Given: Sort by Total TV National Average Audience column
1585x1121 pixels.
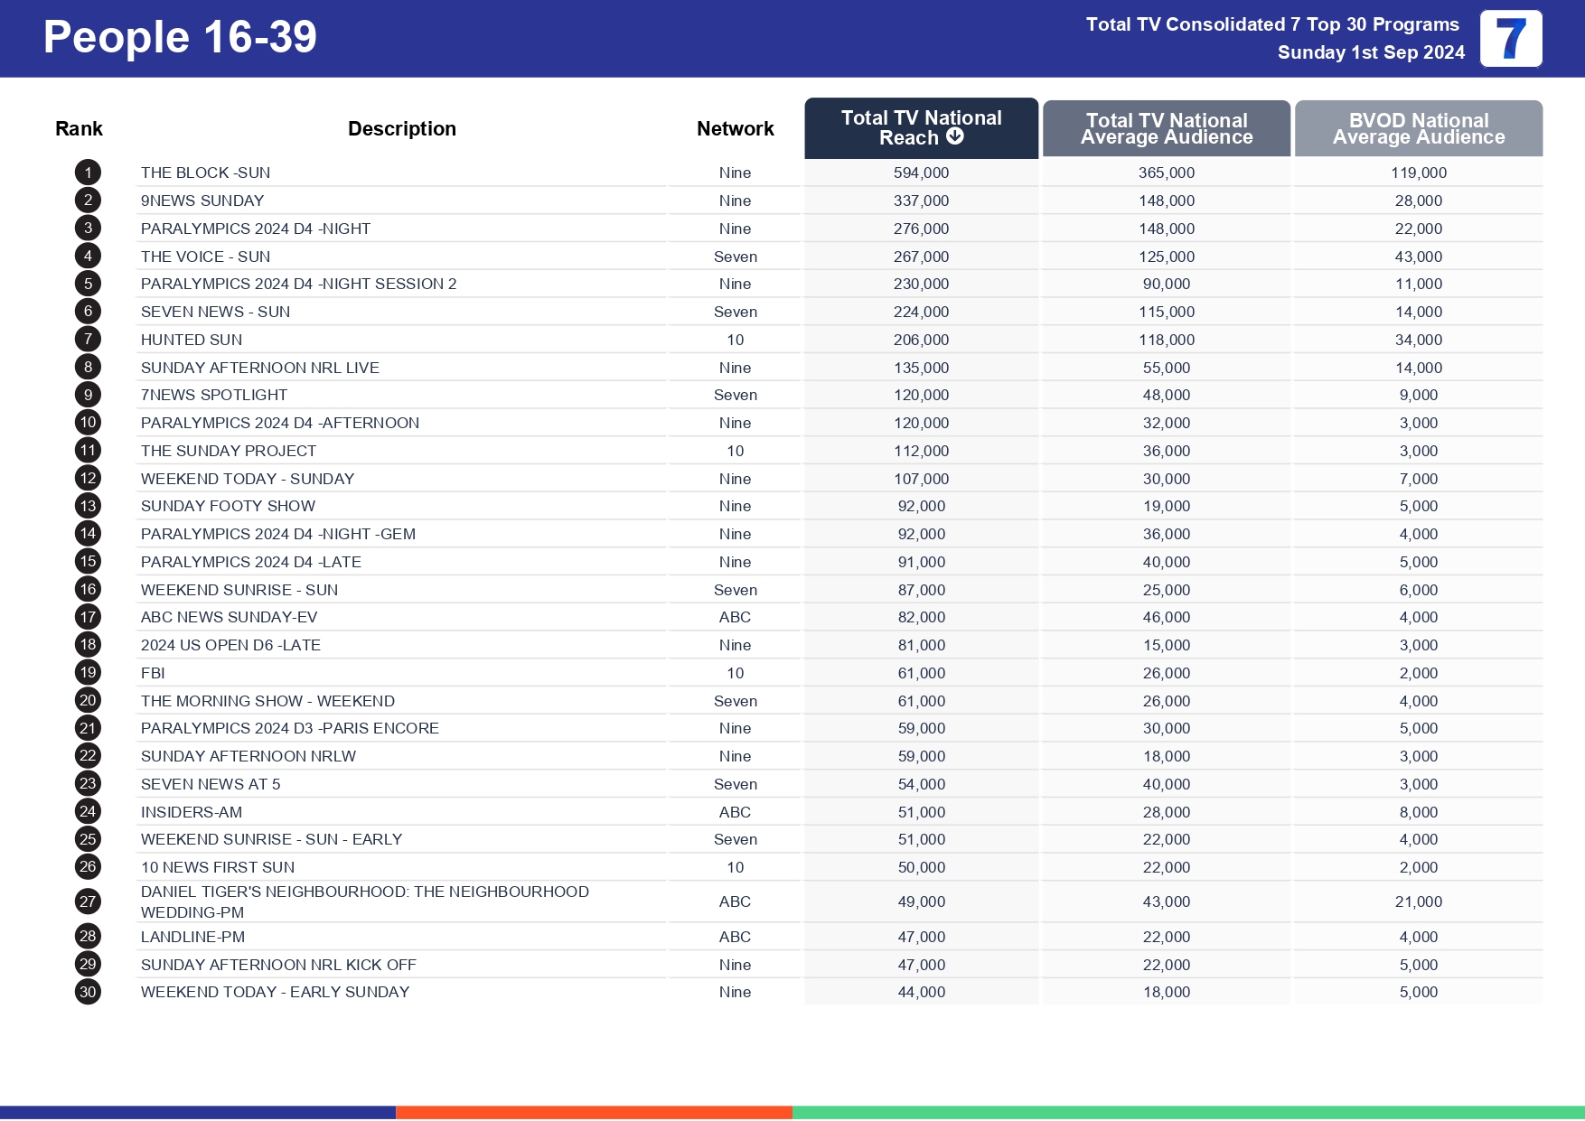Looking at the screenshot, I should 1166,128.
